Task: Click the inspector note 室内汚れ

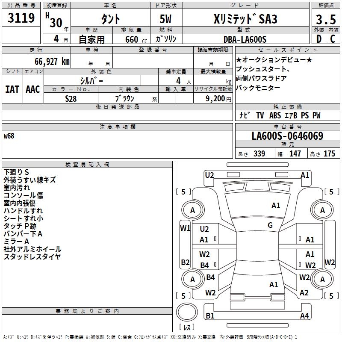Action: (x=17, y=188)
